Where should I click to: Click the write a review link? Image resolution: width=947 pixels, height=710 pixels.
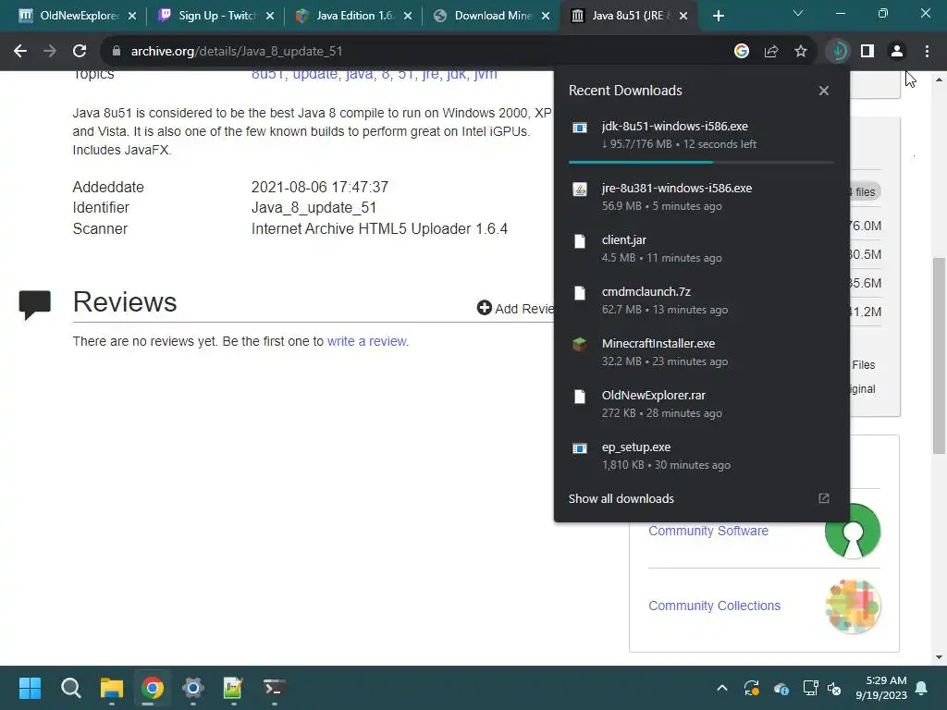click(366, 341)
